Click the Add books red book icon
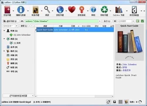The height and width of the screenshot is (106, 147). click(x=7, y=10)
